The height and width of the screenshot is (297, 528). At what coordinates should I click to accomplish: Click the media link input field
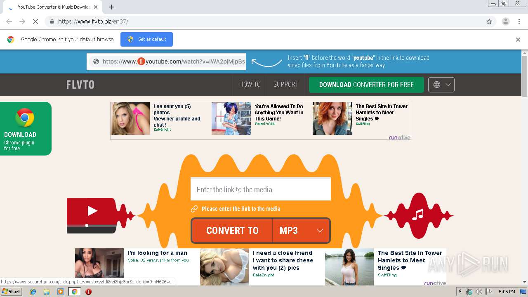click(x=261, y=189)
